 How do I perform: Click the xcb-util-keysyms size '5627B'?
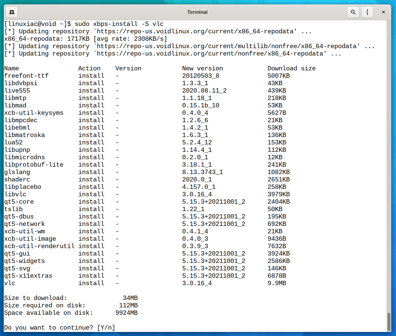277,113
